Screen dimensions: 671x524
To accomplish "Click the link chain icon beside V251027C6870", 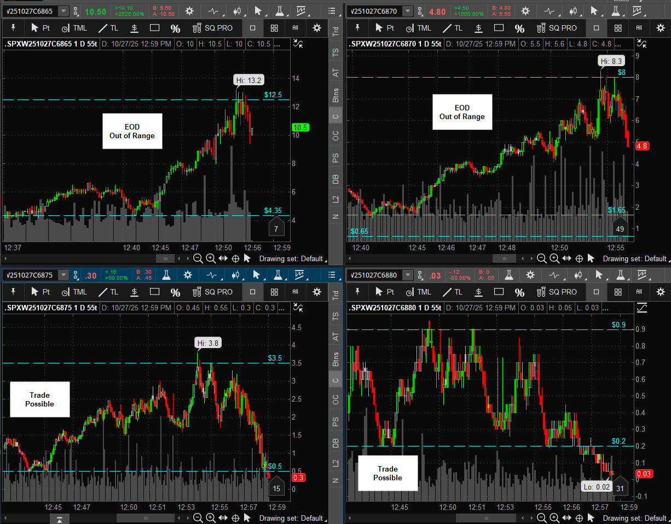I will coord(420,11).
